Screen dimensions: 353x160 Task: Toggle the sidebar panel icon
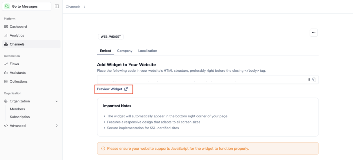pyautogui.click(x=57, y=6)
